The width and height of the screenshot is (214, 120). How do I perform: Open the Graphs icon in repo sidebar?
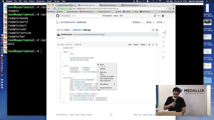pyautogui.click(x=164, y=57)
